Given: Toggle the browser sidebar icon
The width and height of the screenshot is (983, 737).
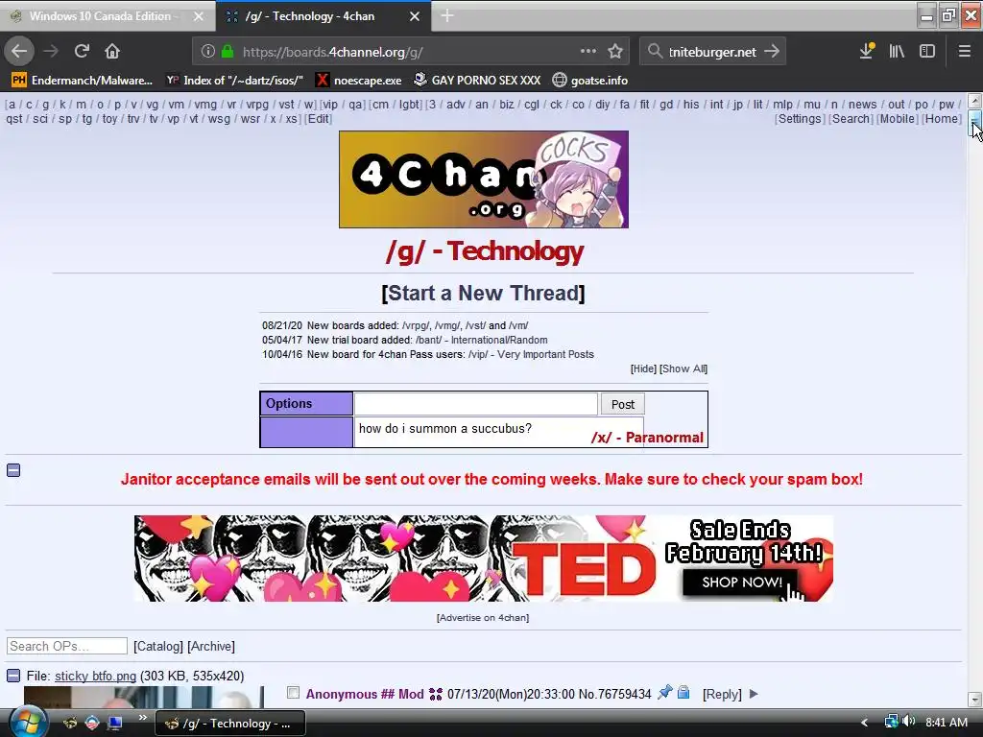Looking at the screenshot, I should (927, 52).
